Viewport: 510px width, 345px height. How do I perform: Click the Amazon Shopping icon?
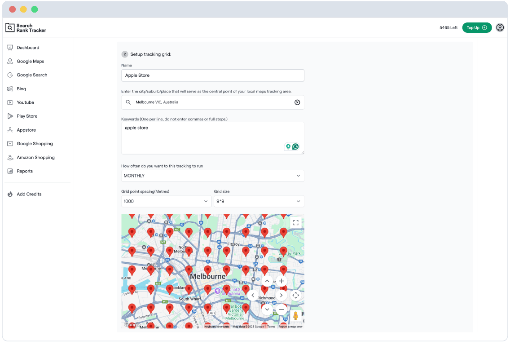tap(10, 158)
